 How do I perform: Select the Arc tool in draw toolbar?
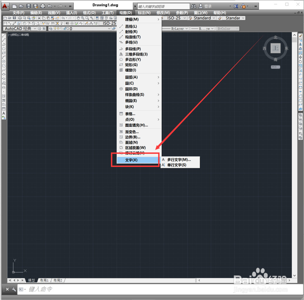(x=4, y=57)
